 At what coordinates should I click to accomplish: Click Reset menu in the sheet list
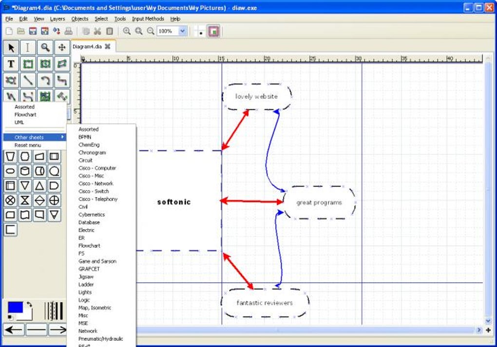point(28,146)
